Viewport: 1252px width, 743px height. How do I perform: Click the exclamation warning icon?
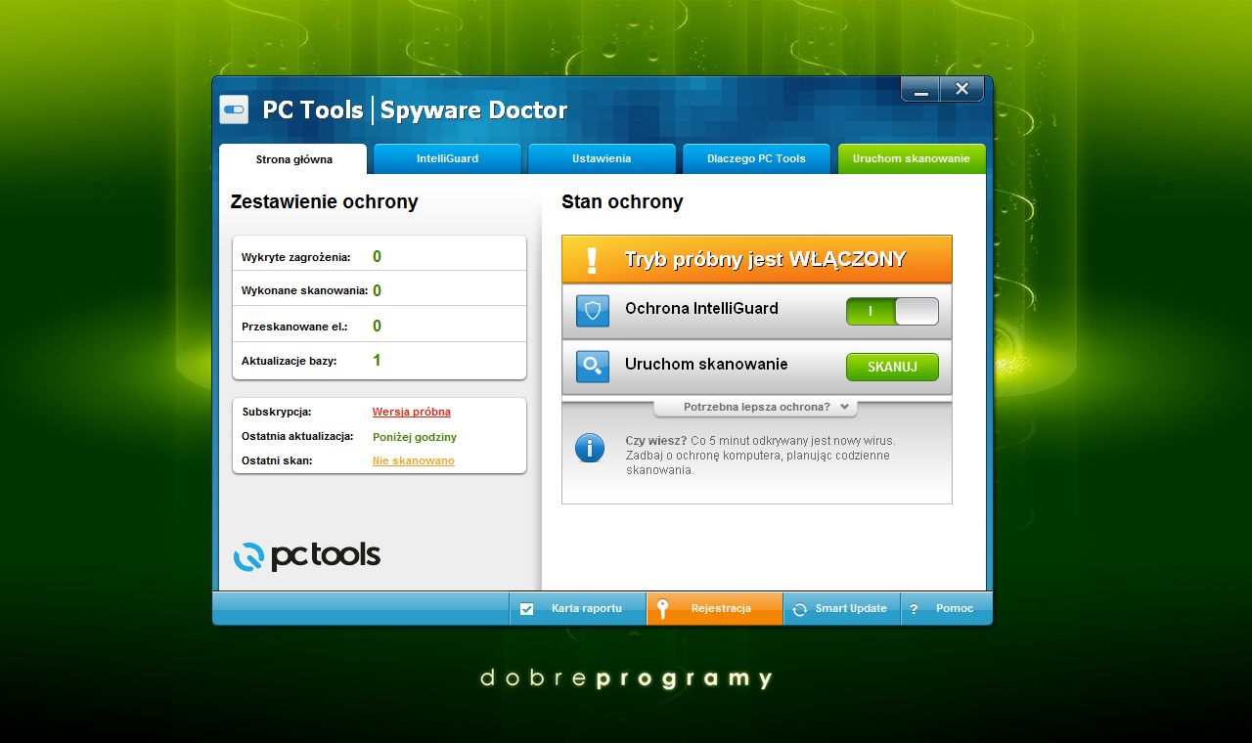592,260
